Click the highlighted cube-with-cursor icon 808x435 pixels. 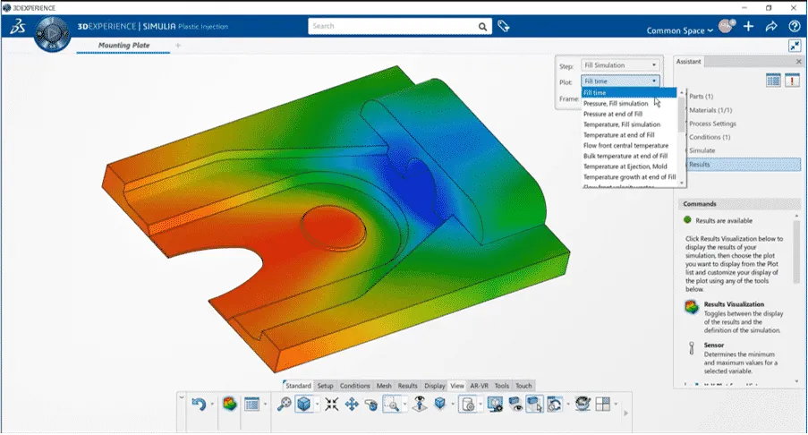534,404
